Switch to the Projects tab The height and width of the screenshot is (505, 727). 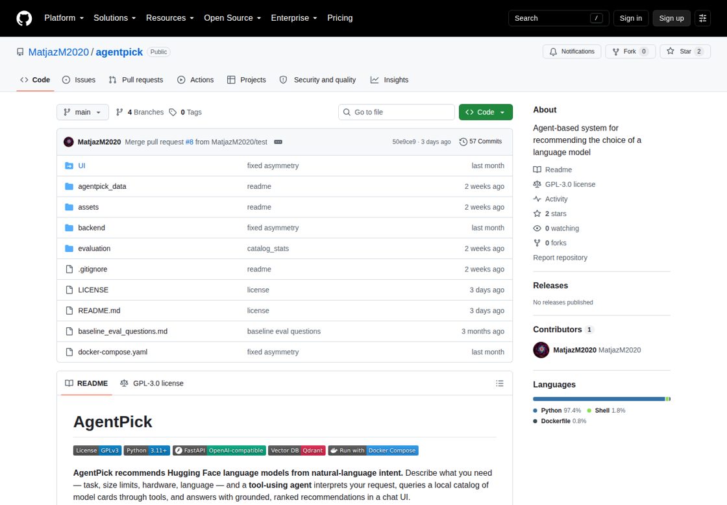coord(247,80)
